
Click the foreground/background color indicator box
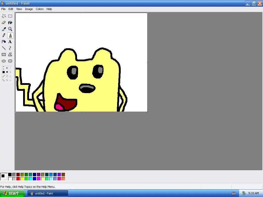point(4,177)
